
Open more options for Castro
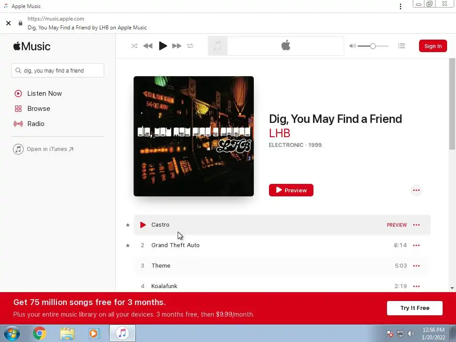416,225
